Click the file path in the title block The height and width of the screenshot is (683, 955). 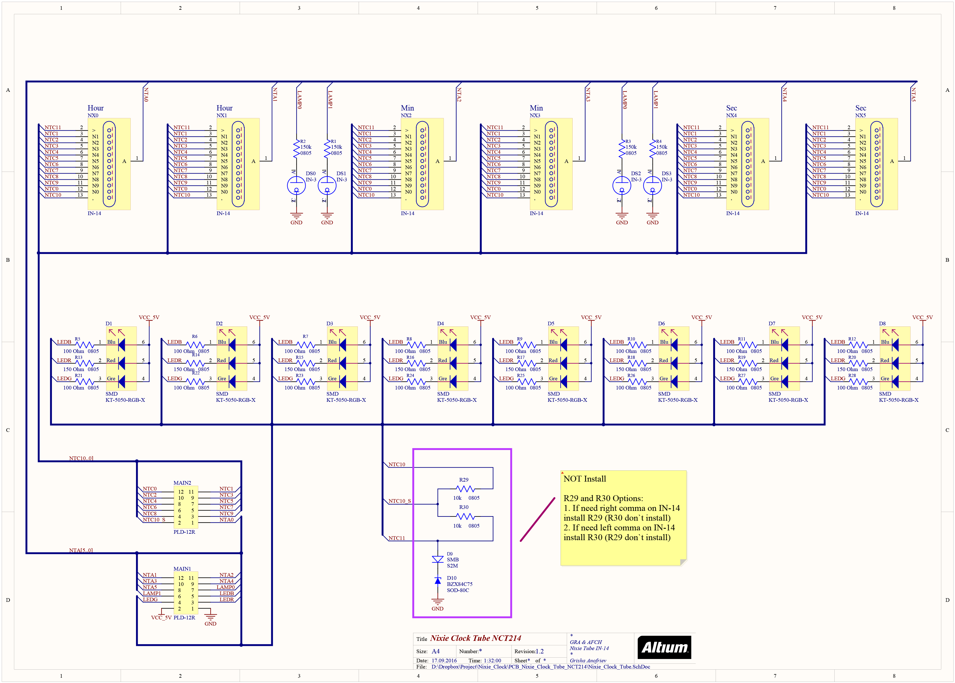(x=541, y=667)
